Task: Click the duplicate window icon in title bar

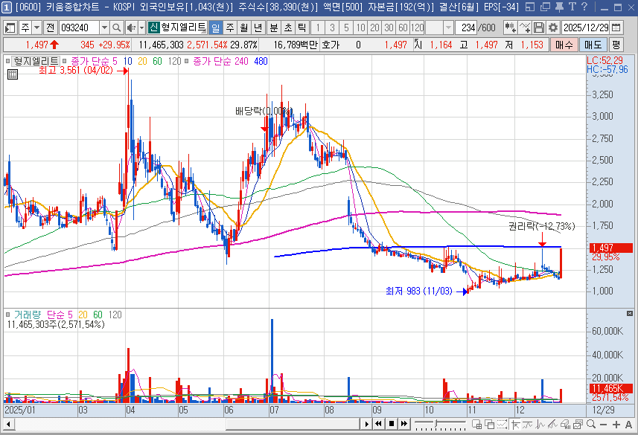Action: tap(545, 7)
